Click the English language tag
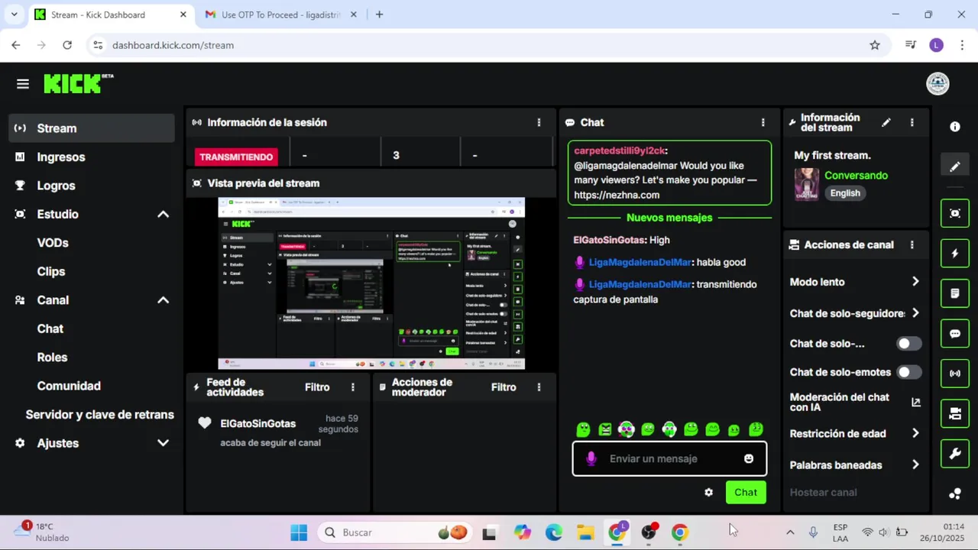The width and height of the screenshot is (978, 550). 845,193
